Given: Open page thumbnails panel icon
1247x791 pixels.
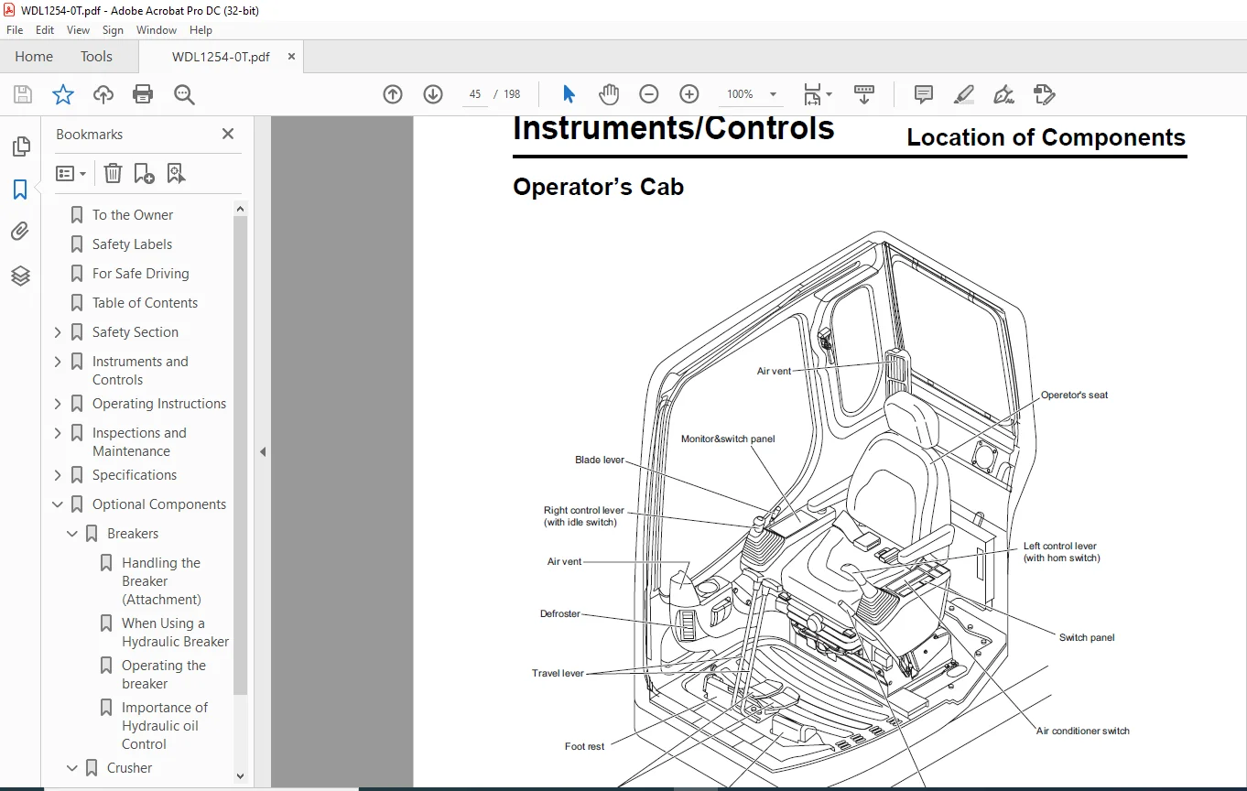Looking at the screenshot, I should click(x=20, y=146).
